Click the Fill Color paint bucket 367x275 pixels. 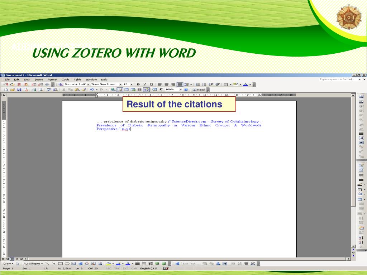pos(108,264)
